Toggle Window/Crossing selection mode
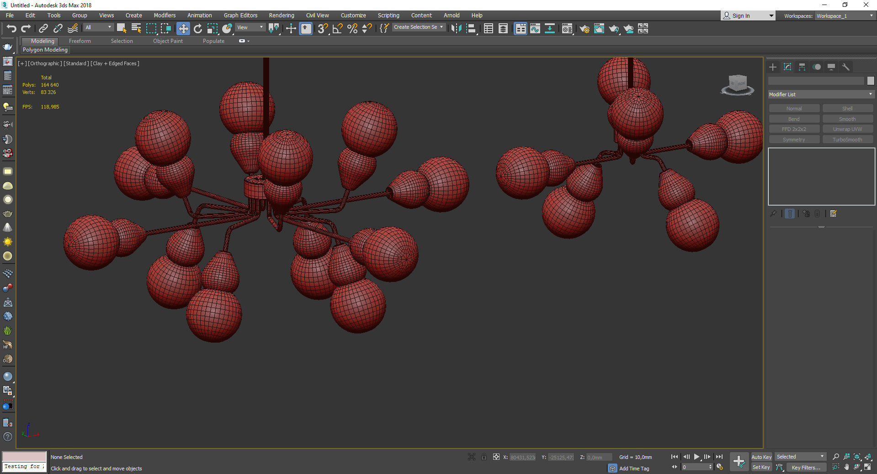This screenshot has width=877, height=474. tap(165, 29)
